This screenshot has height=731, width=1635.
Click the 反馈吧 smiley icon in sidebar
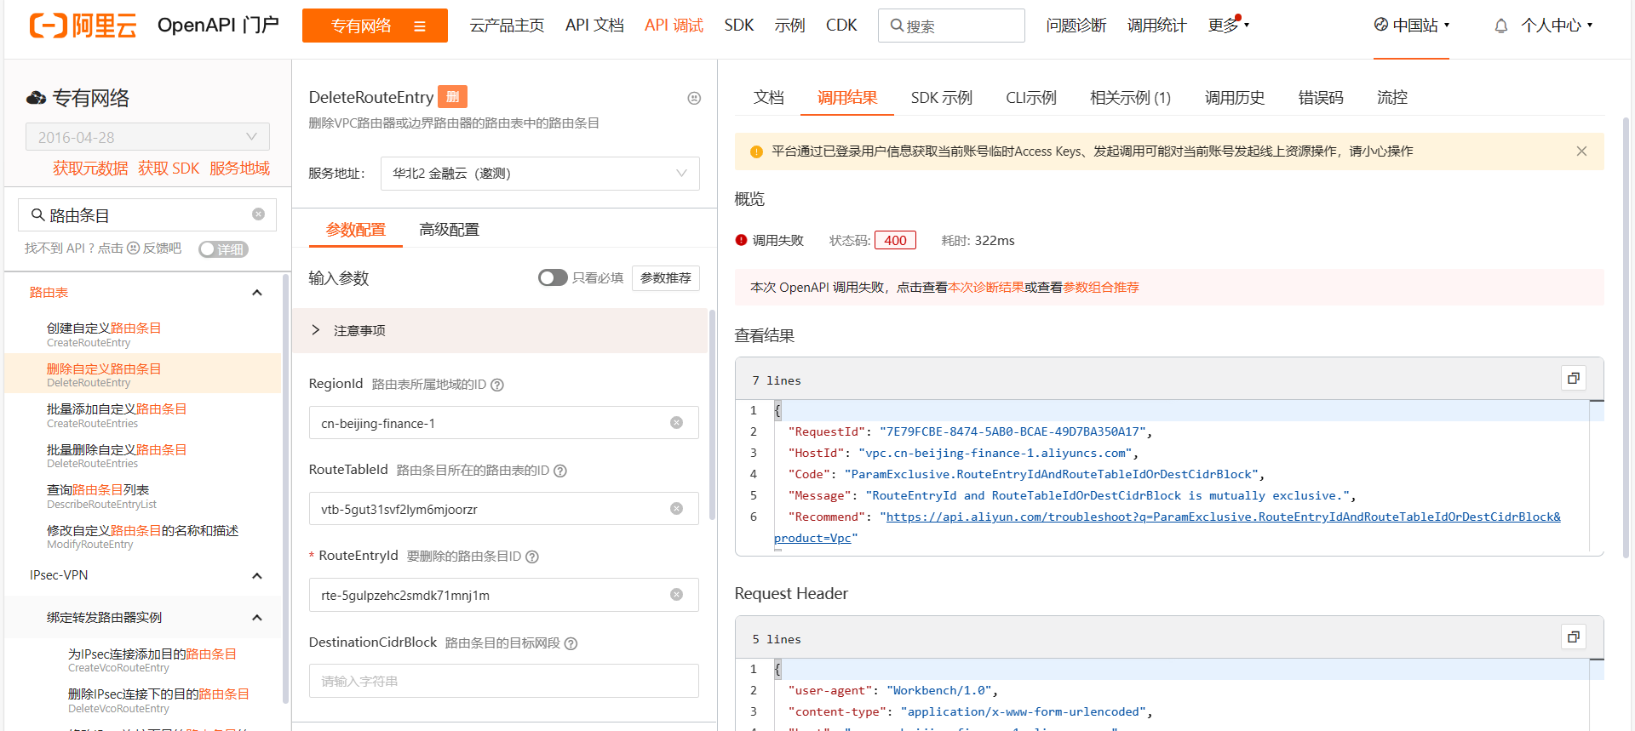coord(133,248)
